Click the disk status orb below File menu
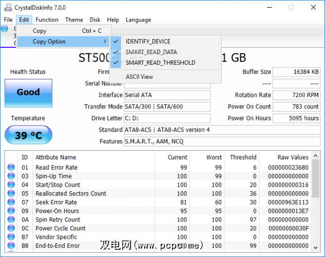Image resolution: width=325 pixels, height=257 pixels. 5,29
